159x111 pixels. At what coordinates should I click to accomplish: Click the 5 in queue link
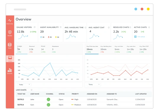[x=141, y=37]
